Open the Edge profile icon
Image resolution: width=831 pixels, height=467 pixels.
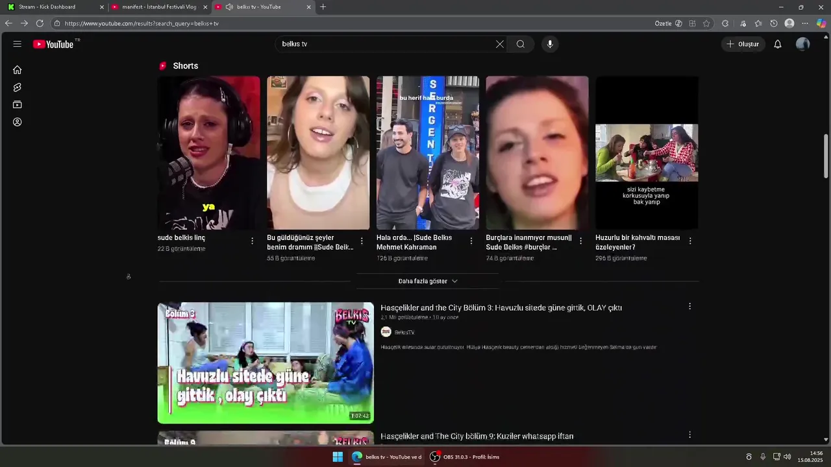[789, 23]
